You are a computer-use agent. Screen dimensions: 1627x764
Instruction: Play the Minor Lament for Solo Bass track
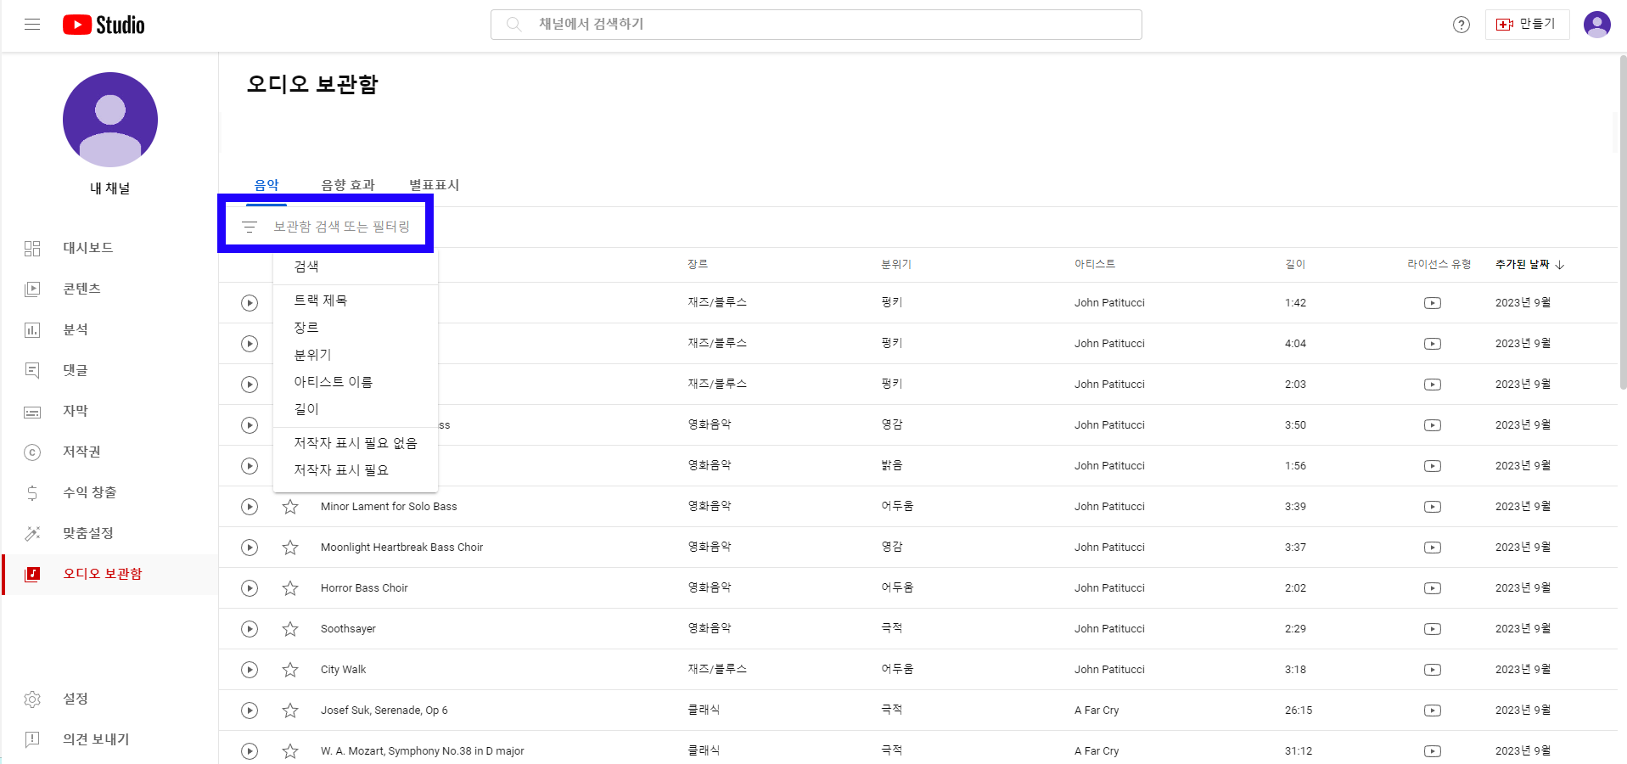(250, 507)
